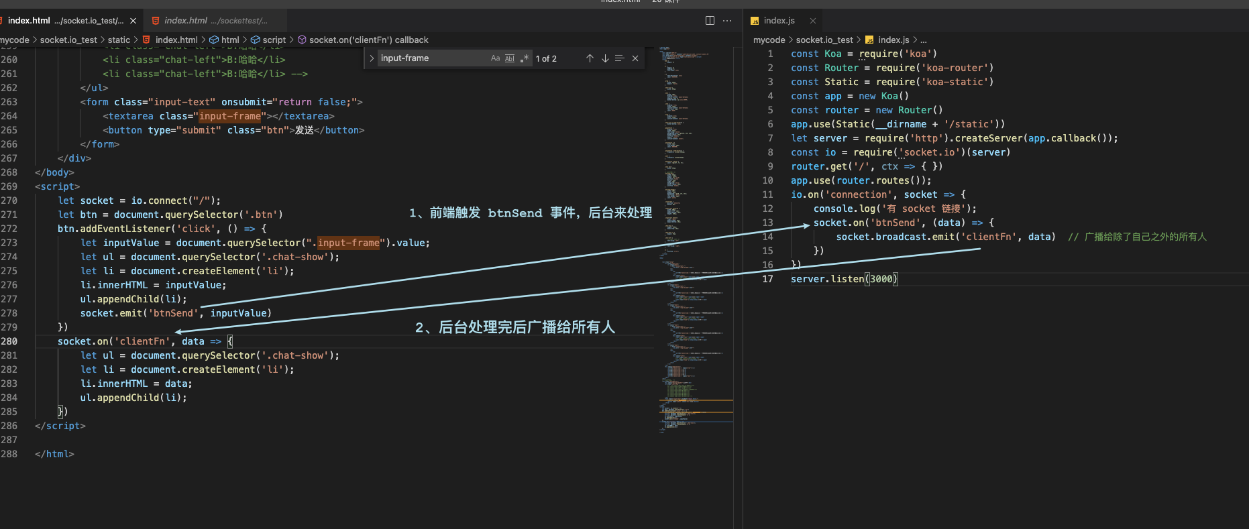
Task: Click the const Koa = require('koa') line
Action: click(x=864, y=54)
